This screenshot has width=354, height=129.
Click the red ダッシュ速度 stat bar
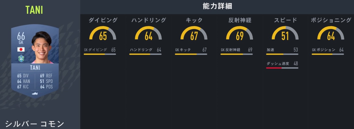[282, 68]
